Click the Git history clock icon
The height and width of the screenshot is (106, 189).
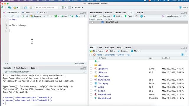(136, 16)
